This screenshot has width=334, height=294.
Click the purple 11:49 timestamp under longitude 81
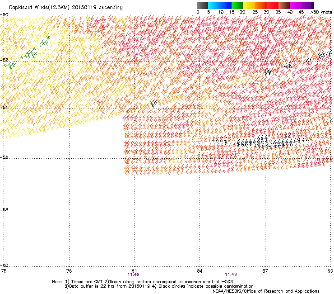click(x=133, y=275)
